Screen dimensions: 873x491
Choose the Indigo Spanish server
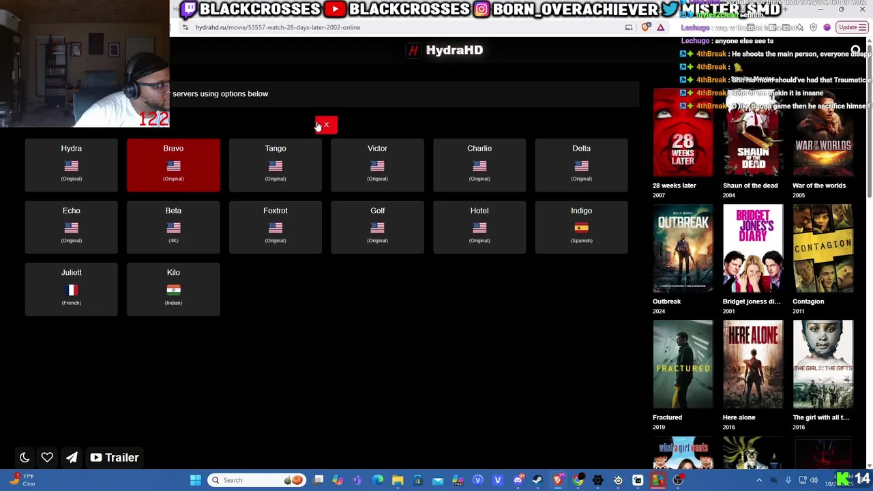coord(581,226)
